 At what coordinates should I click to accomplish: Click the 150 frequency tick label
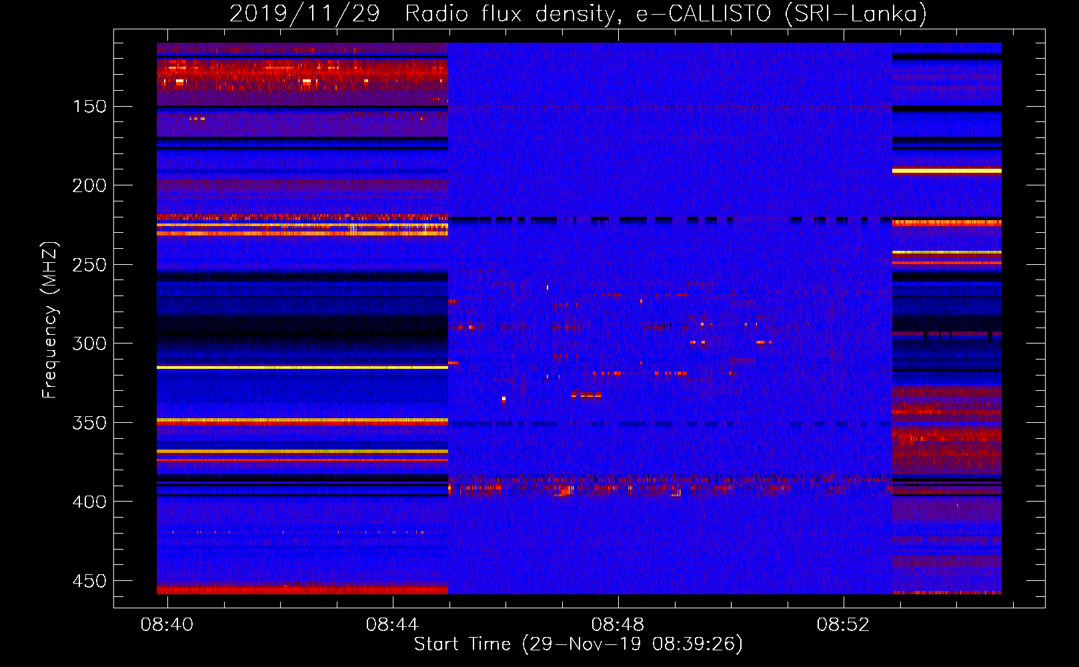[x=89, y=107]
